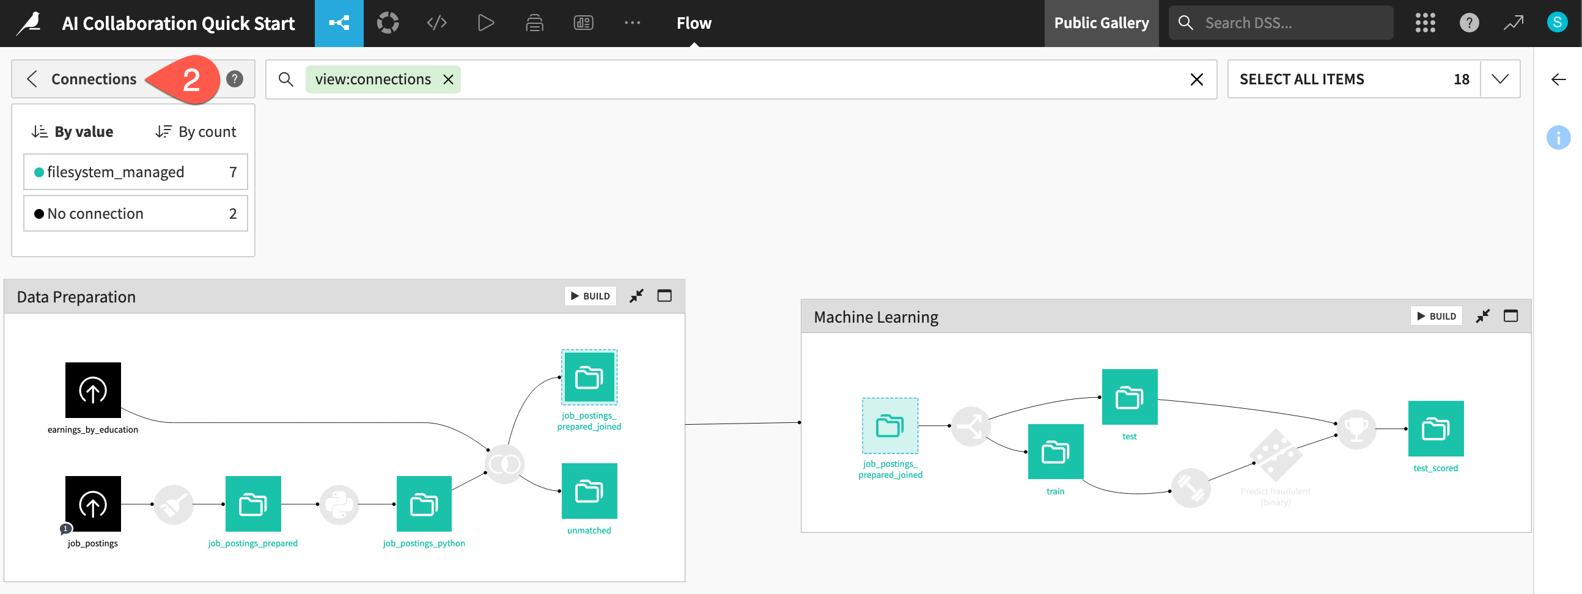Select the train dataset
Image resolution: width=1582 pixels, height=594 pixels.
(x=1056, y=452)
